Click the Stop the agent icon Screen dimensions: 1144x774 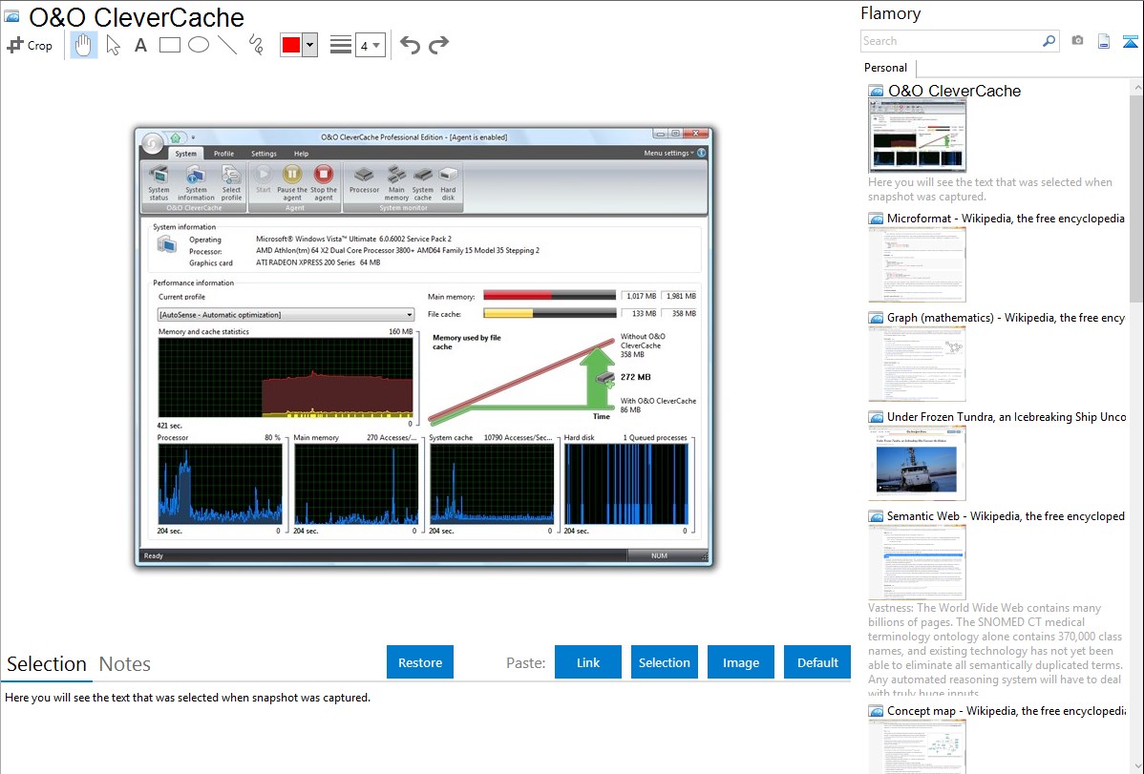[x=323, y=182]
